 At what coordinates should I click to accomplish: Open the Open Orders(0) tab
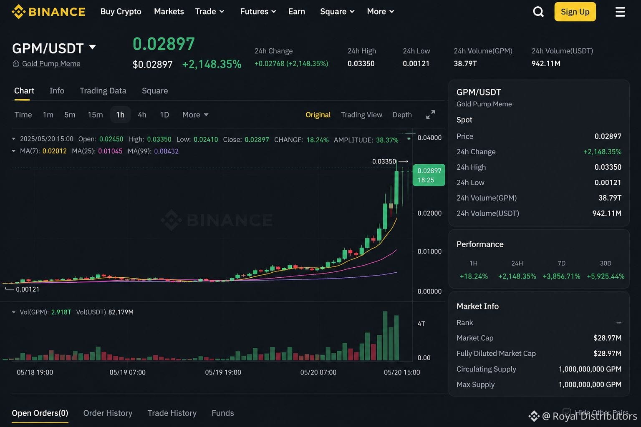40,413
